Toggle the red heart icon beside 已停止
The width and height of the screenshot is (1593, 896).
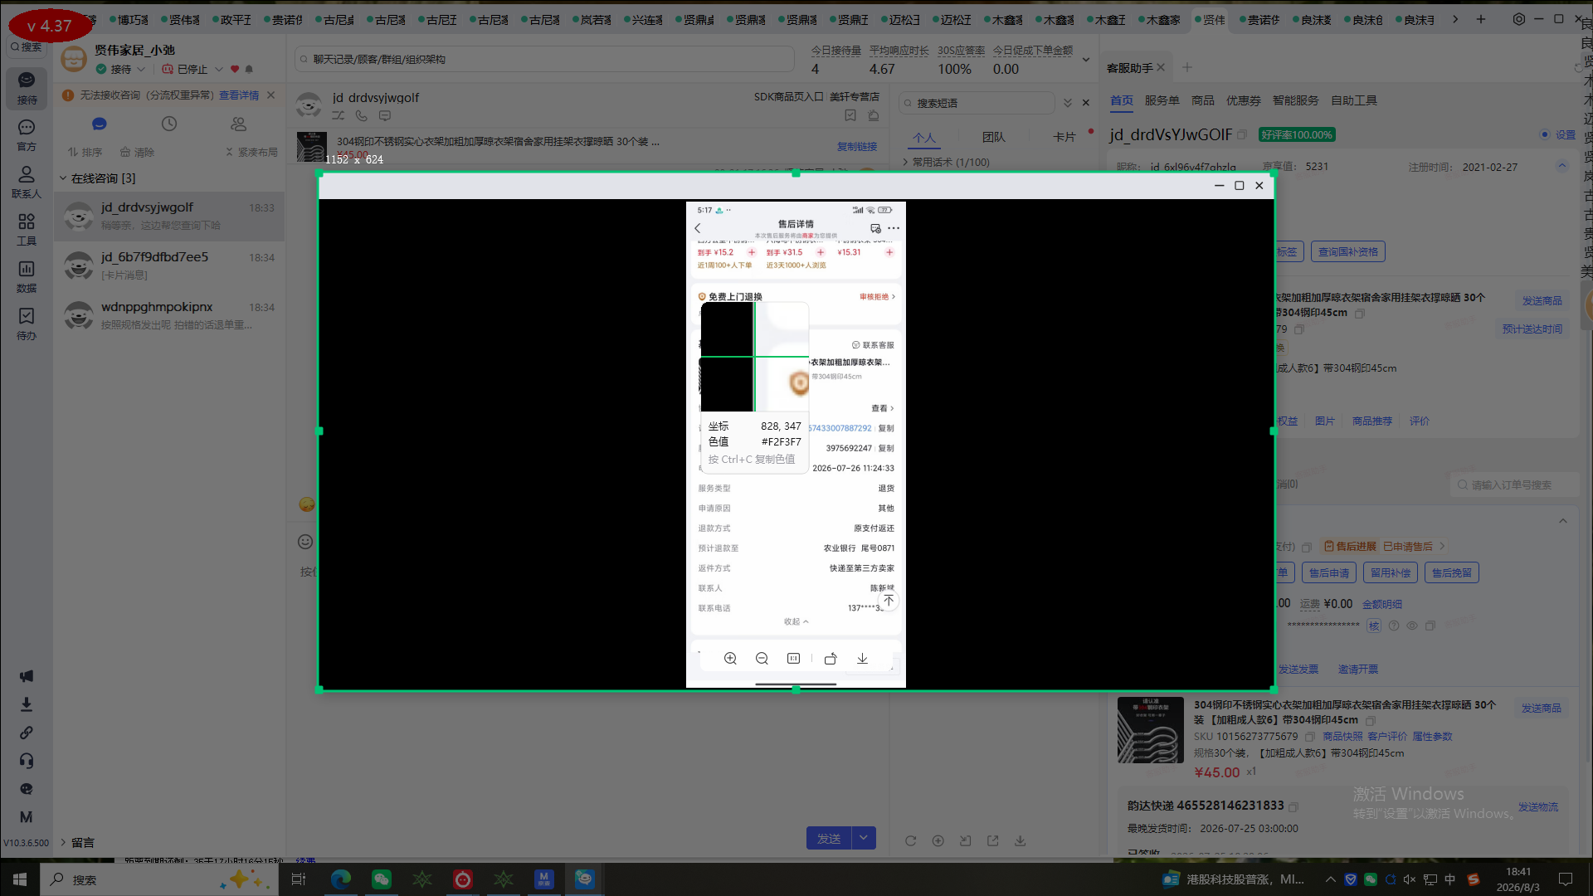[x=235, y=70]
